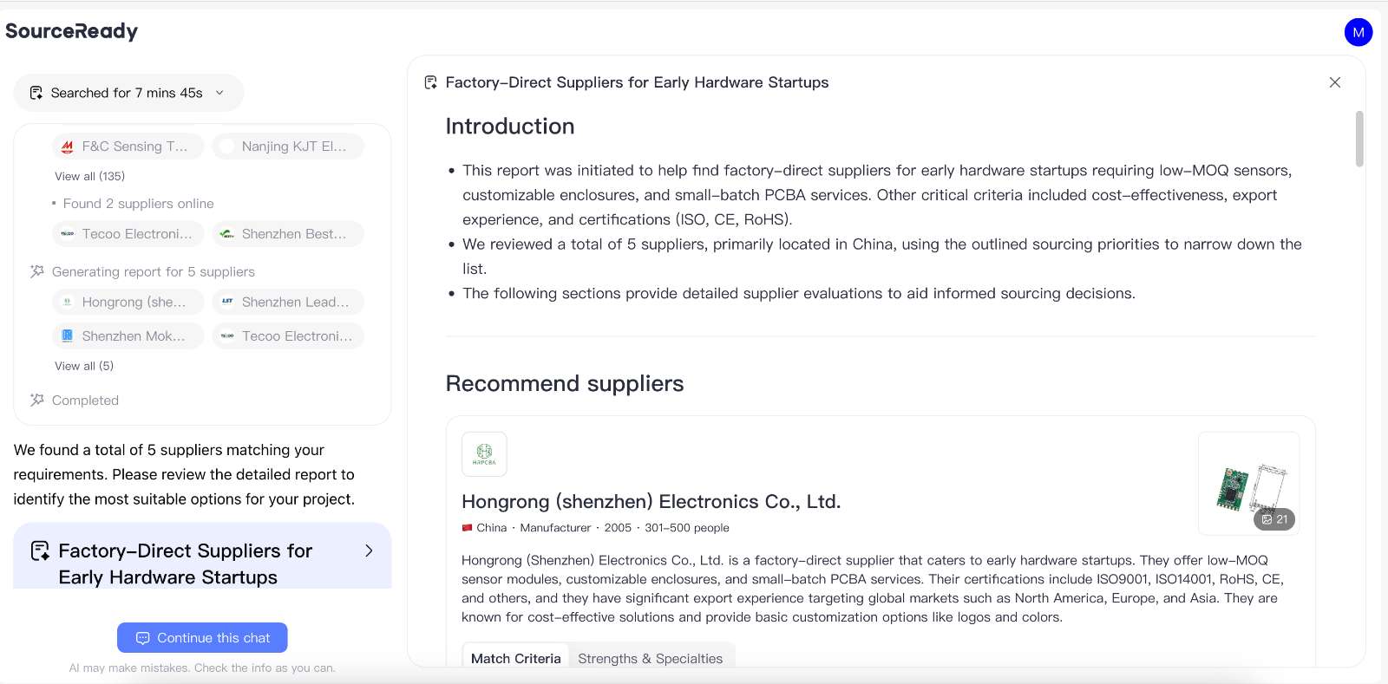This screenshot has width=1388, height=684.
Task: Select the Match Criteria tab
Action: point(515,659)
